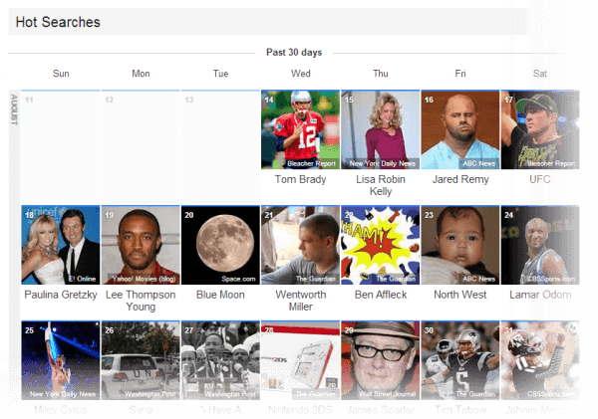Open the Ben Affleck comic image
The image size is (598, 419).
coord(380,245)
